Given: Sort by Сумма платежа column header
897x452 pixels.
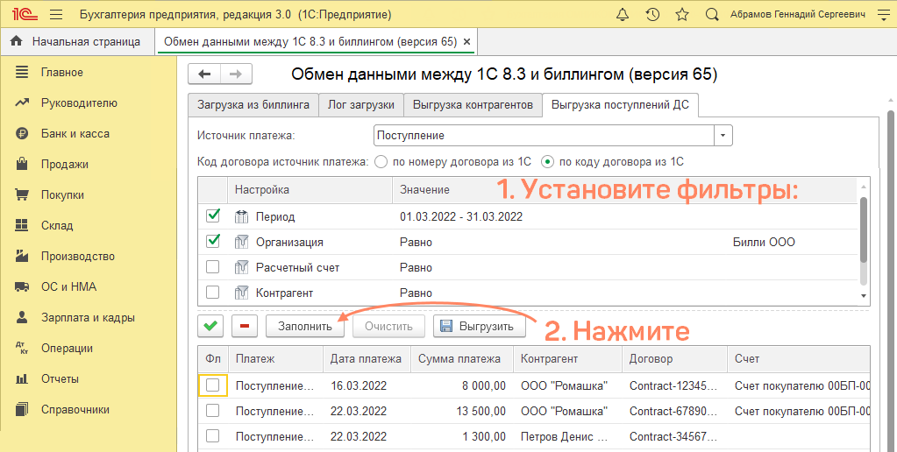Looking at the screenshot, I should tap(461, 359).
